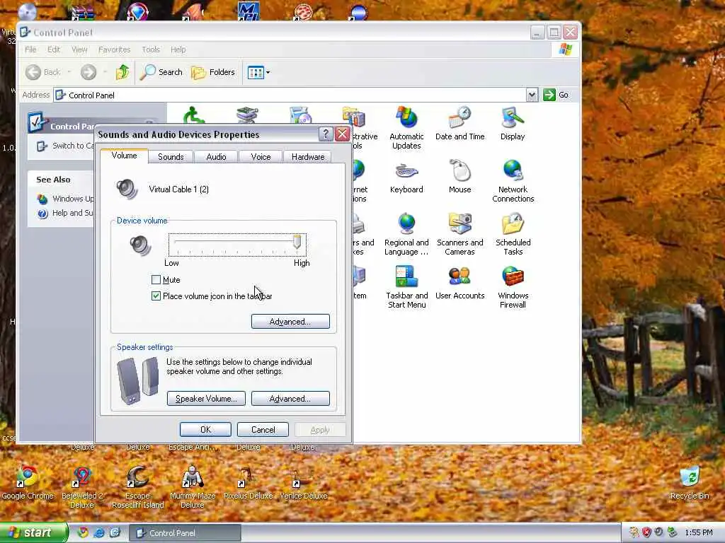Open the Help menu
The height and width of the screenshot is (543, 725).
click(178, 49)
